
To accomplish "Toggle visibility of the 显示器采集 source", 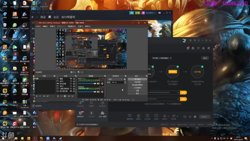I will [71, 91].
